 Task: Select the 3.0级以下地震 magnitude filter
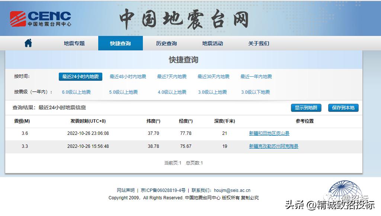click(x=256, y=92)
